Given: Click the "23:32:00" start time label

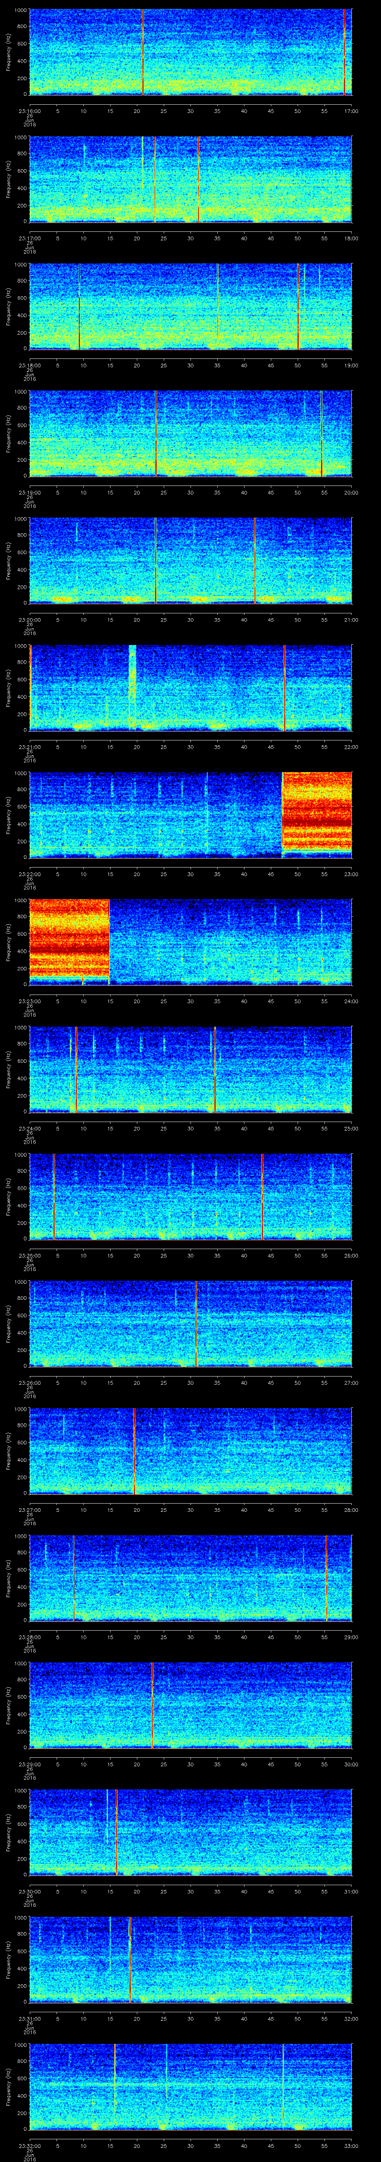Looking at the screenshot, I should [29, 2145].
